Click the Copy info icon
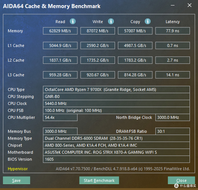The image size is (198, 190). 148,21
